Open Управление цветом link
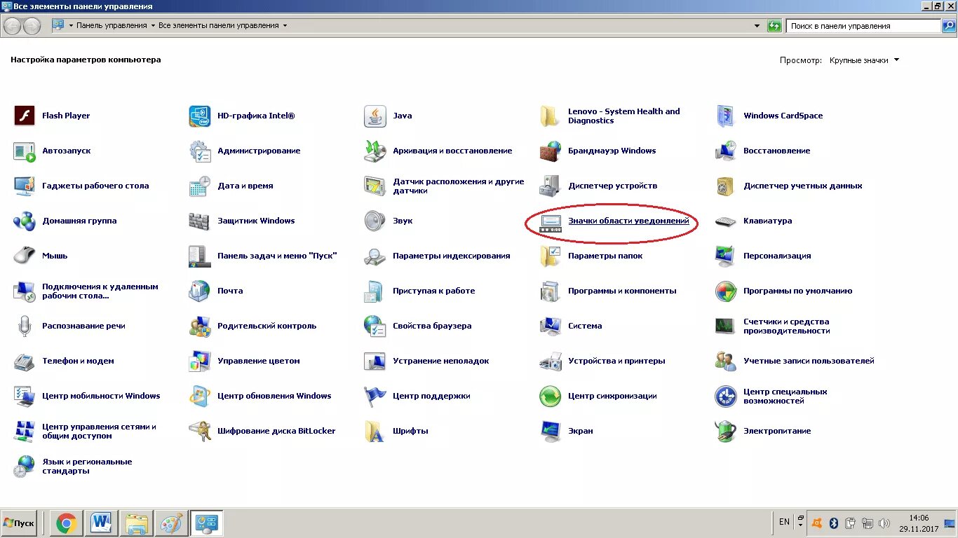 tap(259, 361)
